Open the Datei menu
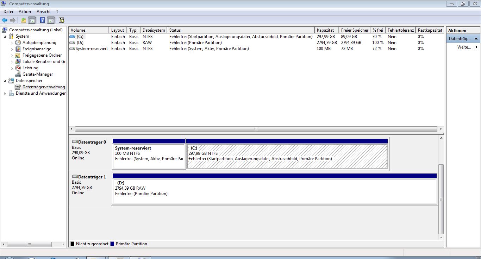The height and width of the screenshot is (259, 481). (x=8, y=12)
